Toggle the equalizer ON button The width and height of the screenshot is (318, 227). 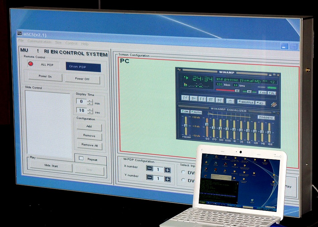point(184,111)
